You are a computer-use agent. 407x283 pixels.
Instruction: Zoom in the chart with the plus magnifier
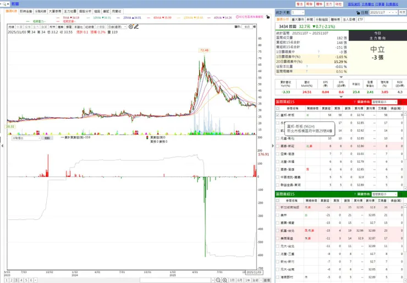225,280
